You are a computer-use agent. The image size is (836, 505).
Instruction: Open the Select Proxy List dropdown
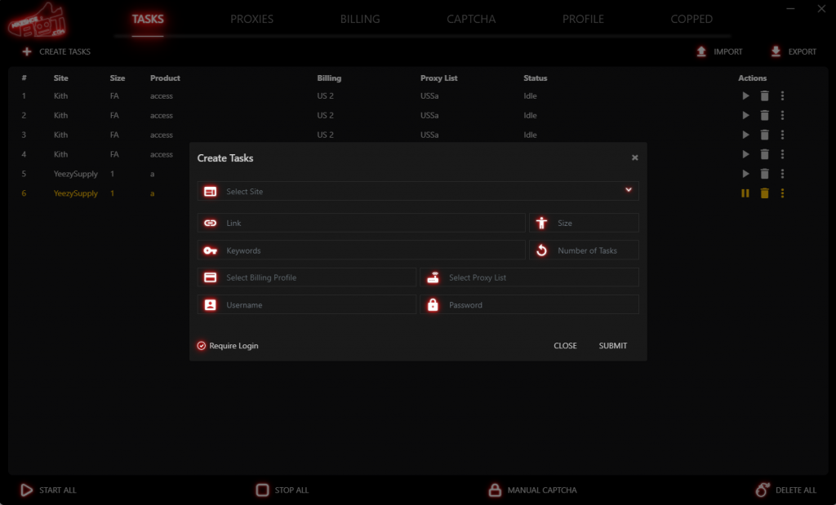[529, 277]
